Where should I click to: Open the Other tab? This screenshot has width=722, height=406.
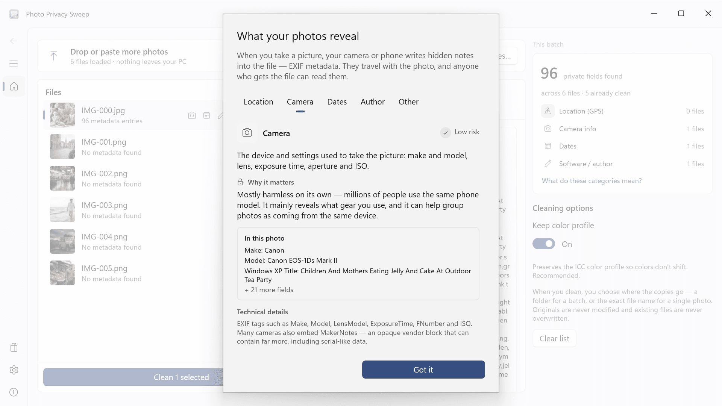(408, 102)
